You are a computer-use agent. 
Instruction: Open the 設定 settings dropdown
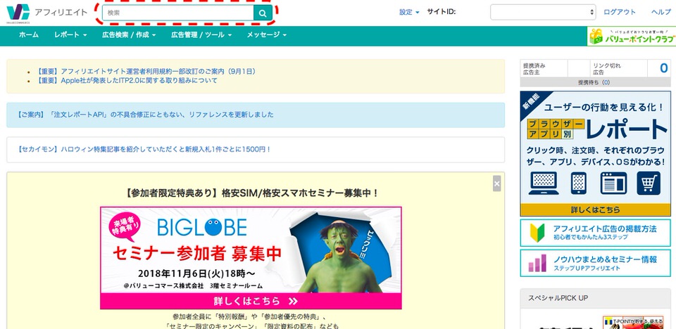pyautogui.click(x=409, y=12)
